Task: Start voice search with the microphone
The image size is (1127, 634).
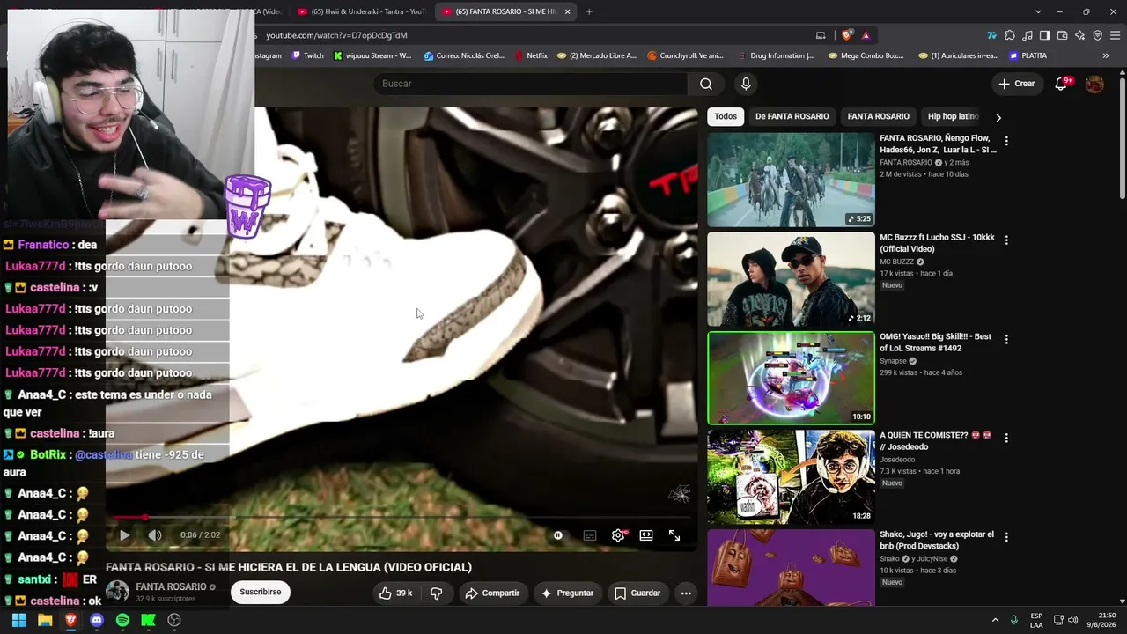Action: 746,84
